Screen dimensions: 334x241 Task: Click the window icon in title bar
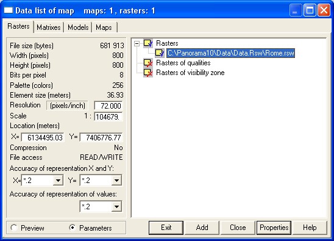[9, 10]
